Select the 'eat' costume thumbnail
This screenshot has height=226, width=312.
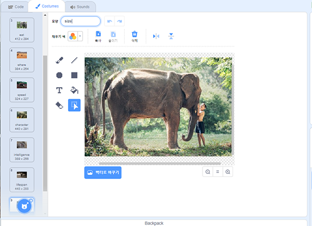click(22, 30)
